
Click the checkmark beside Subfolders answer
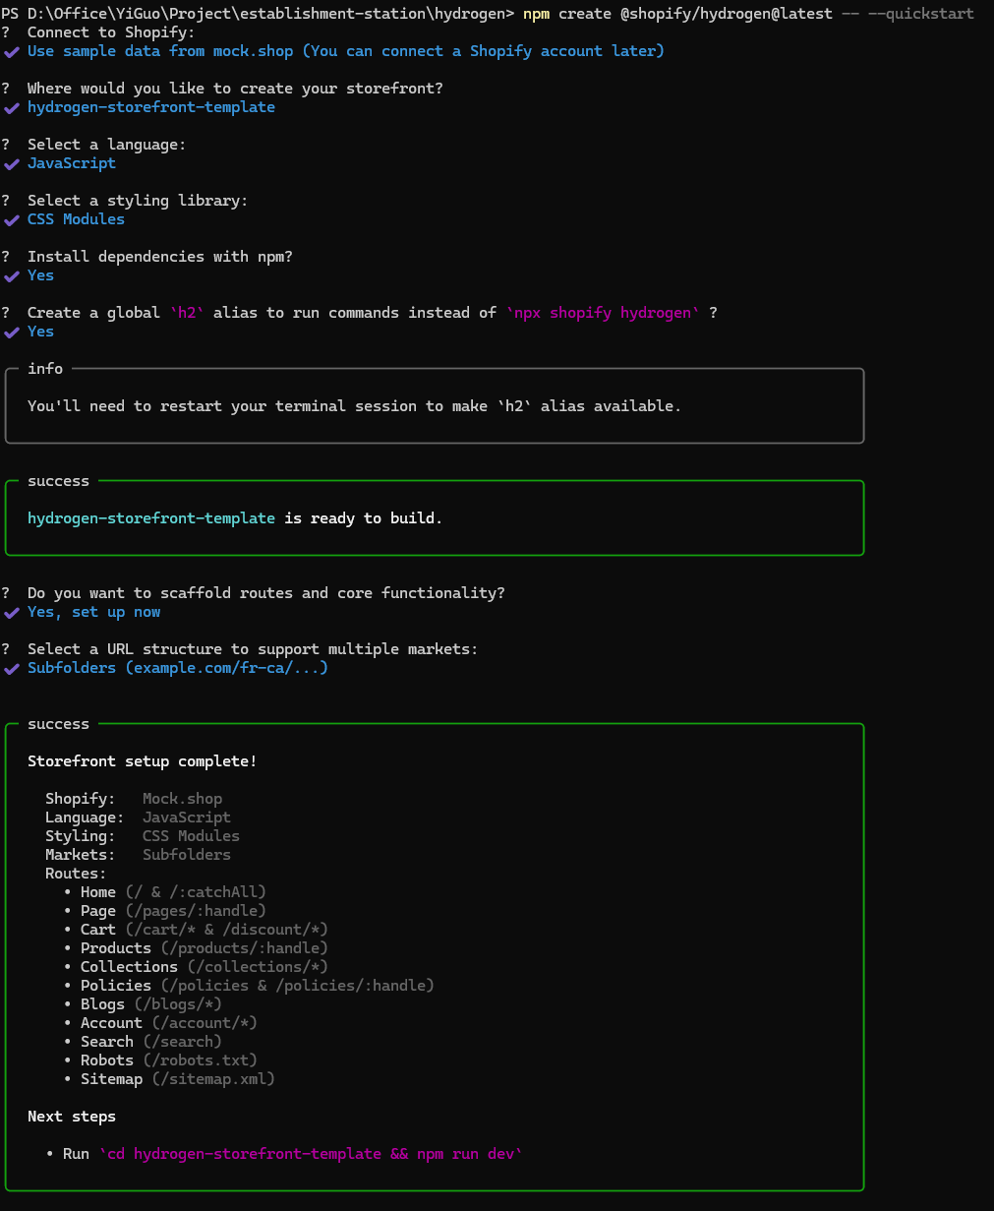click(x=11, y=668)
